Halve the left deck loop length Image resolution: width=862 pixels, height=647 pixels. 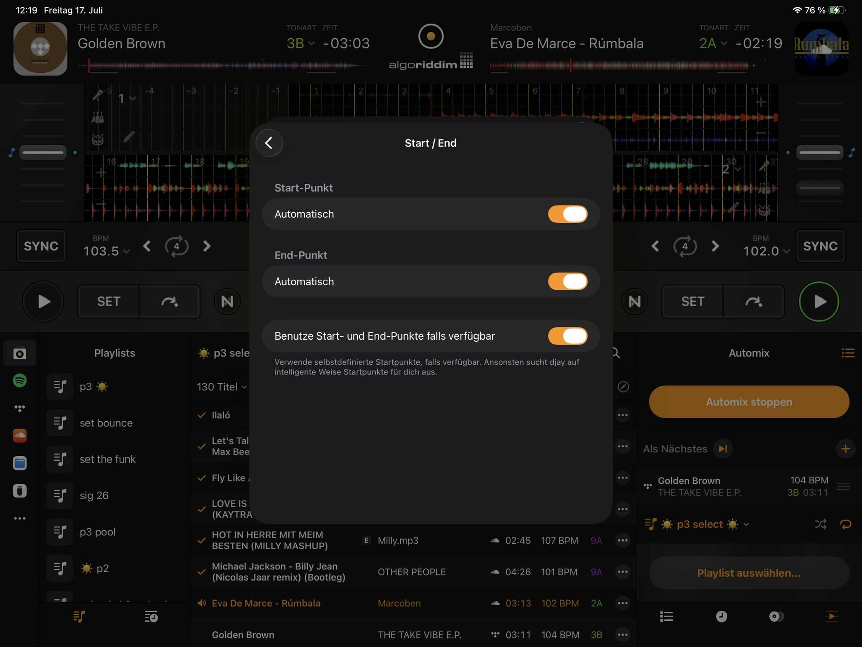(147, 246)
